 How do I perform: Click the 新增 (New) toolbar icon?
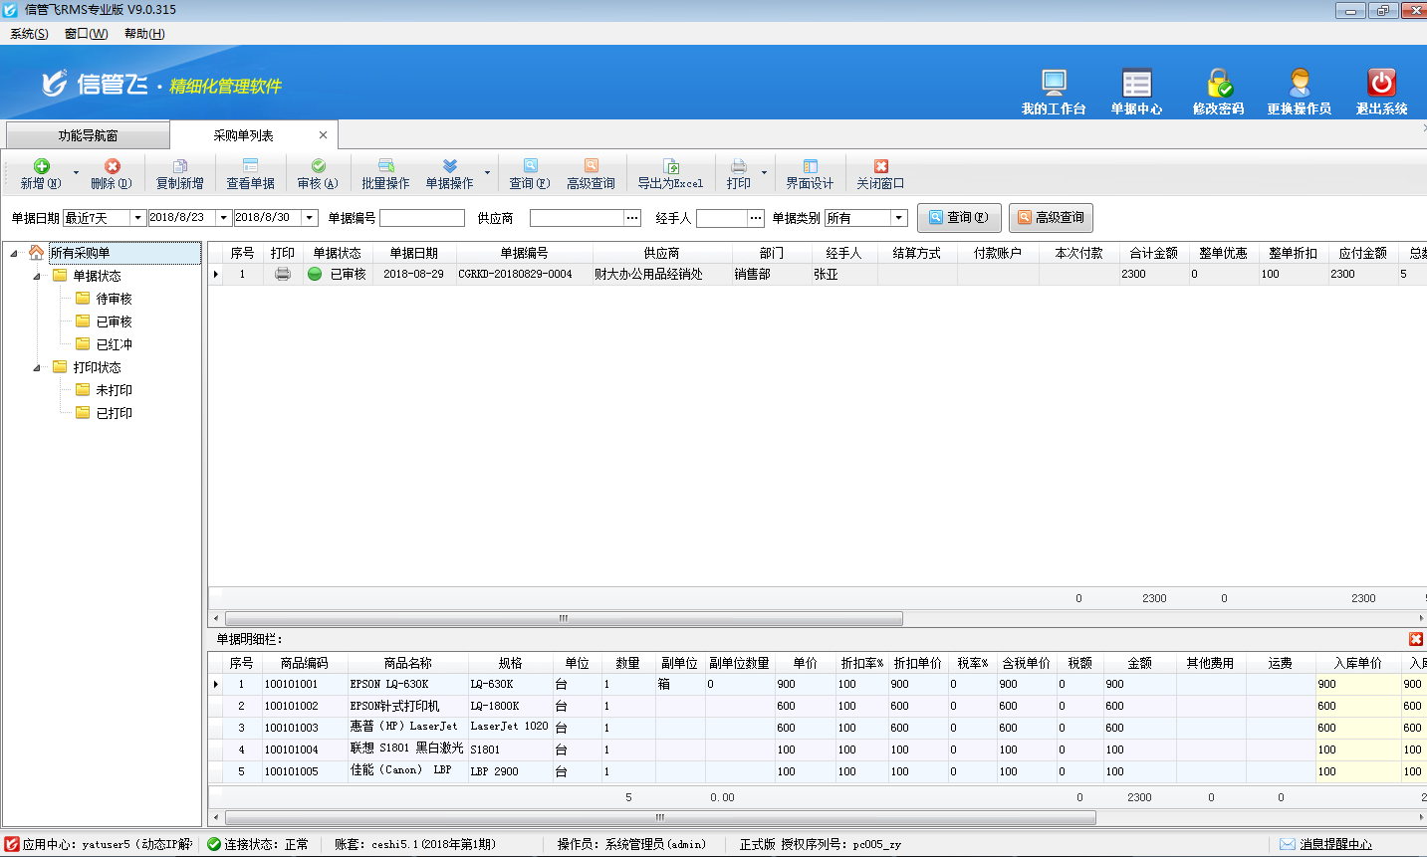41,167
